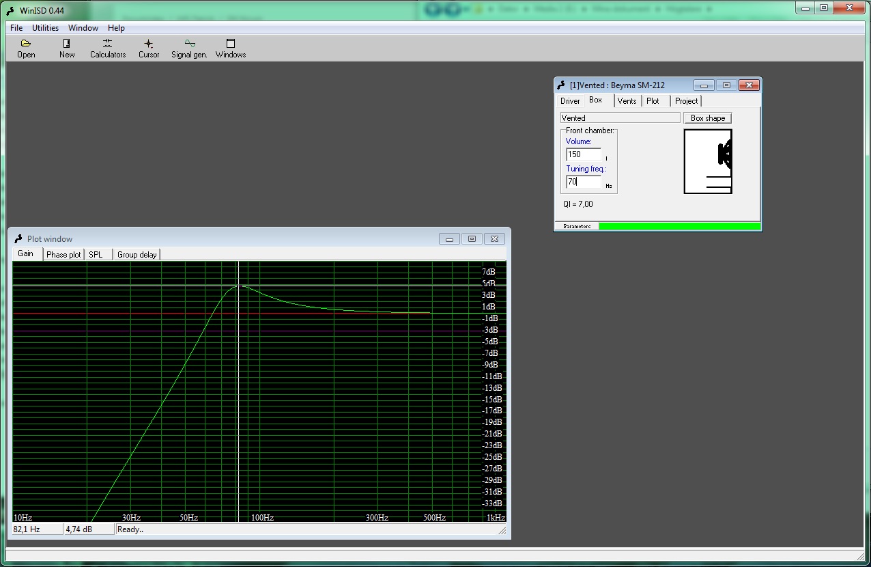This screenshot has height=567, width=871.
Task: Click the Volume: label text
Action: 579,142
